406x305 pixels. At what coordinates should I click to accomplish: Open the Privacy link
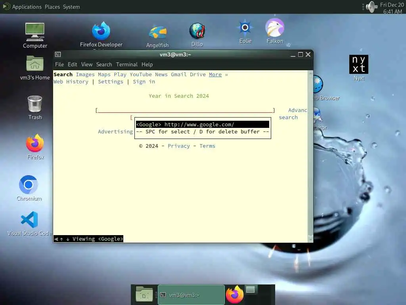(179, 146)
